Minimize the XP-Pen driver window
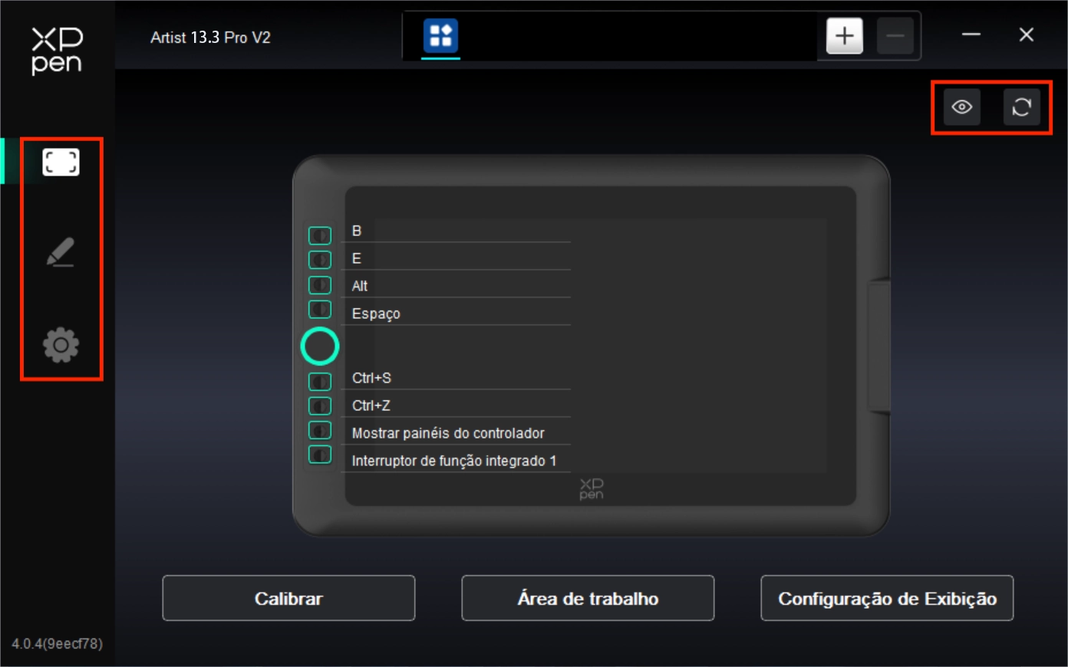Viewport: 1068px width, 667px height. (971, 34)
